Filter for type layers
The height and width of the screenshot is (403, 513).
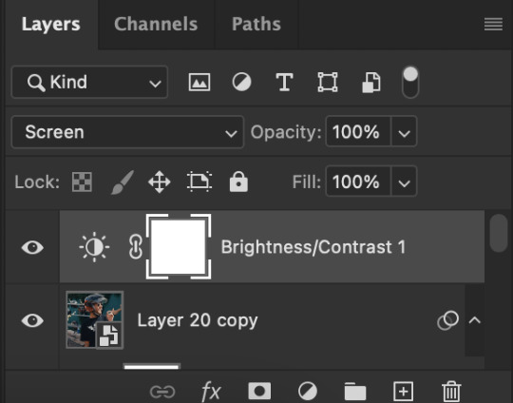pyautogui.click(x=284, y=82)
